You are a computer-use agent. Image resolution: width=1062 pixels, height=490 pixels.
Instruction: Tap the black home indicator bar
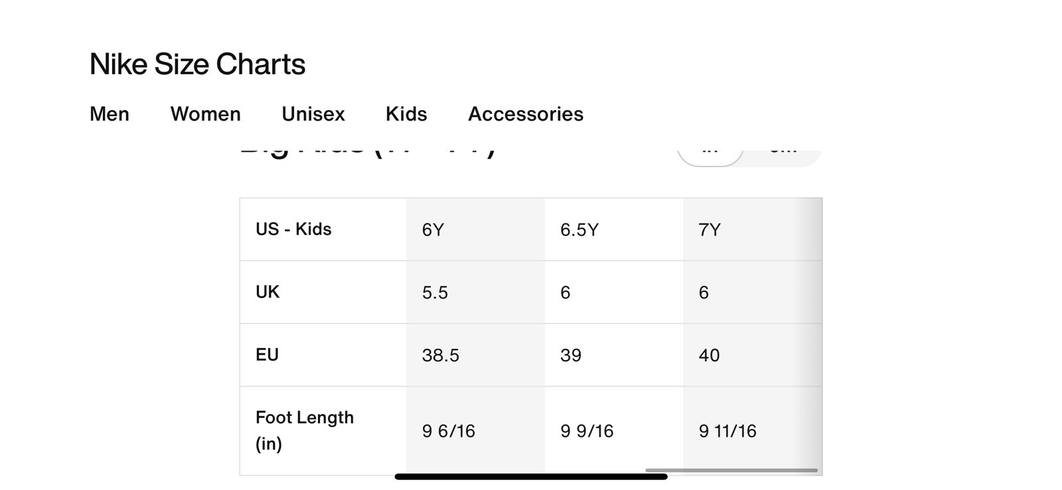point(531,477)
